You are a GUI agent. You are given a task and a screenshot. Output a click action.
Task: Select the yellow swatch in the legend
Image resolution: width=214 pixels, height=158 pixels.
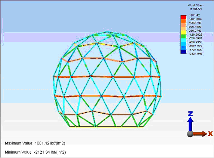point(183,33)
